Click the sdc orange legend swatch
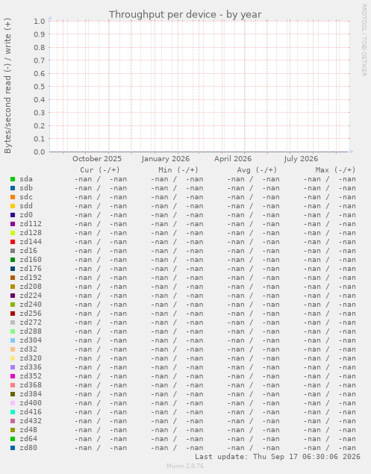The height and width of the screenshot is (474, 371). coord(13,197)
